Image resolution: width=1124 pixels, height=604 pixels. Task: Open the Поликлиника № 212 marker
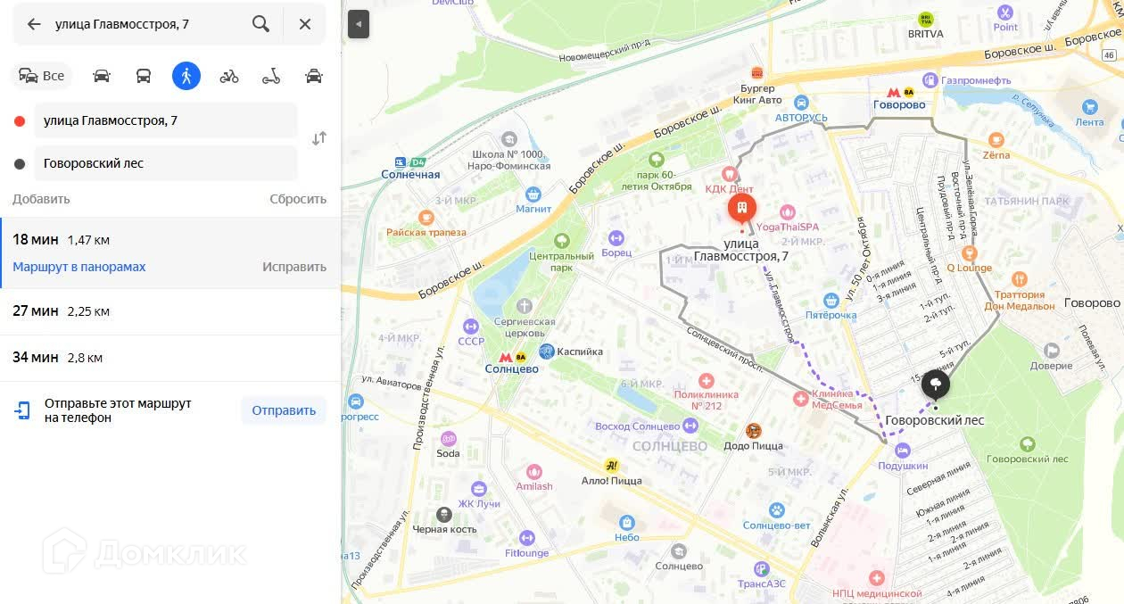707,381
